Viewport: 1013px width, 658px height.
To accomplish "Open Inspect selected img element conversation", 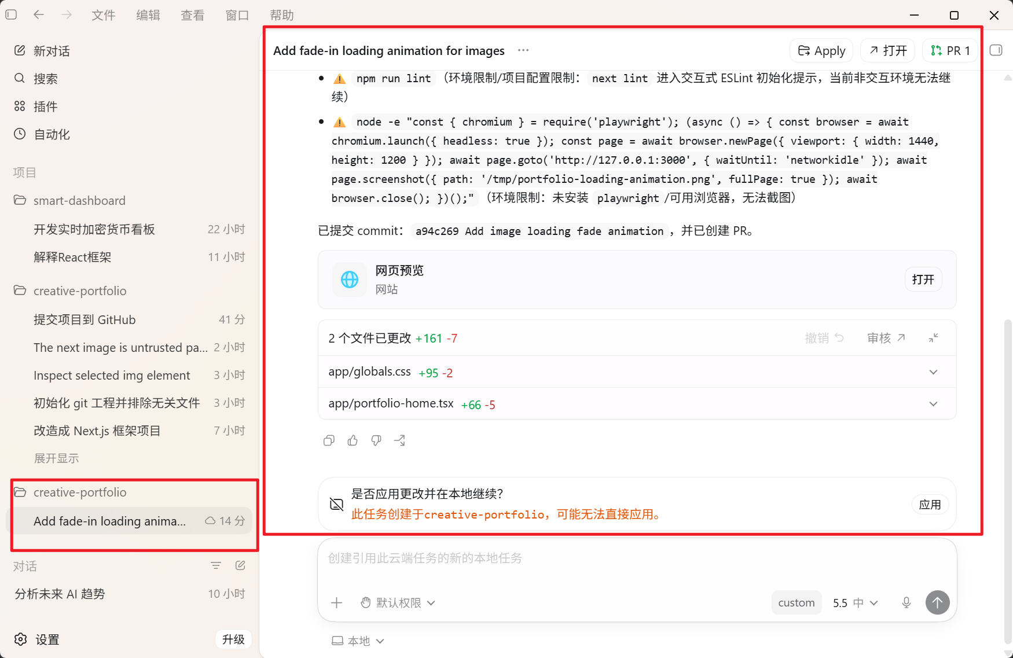I will [130, 375].
